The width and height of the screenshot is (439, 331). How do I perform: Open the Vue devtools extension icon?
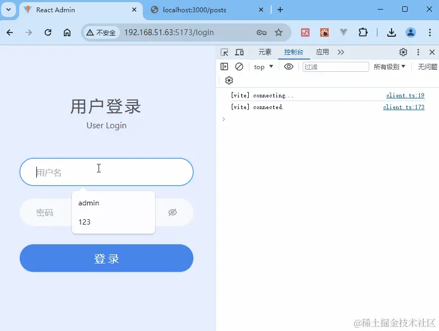point(343,32)
